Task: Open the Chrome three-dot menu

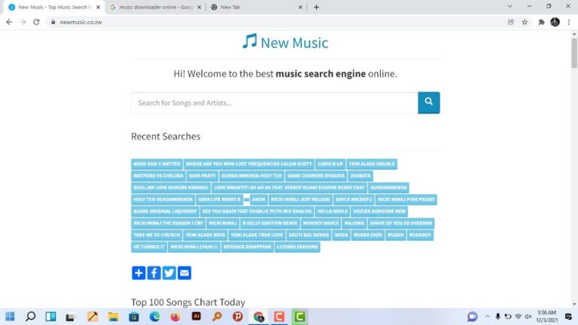Action: pyautogui.click(x=569, y=22)
